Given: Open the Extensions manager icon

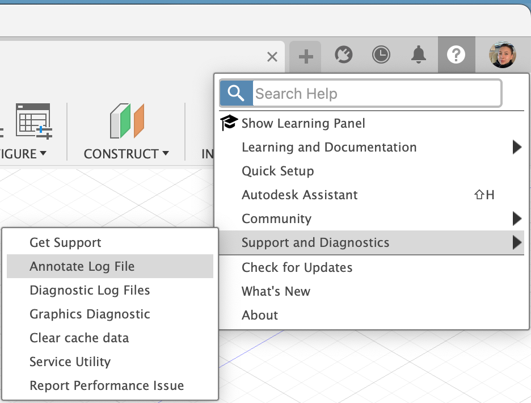Looking at the screenshot, I should [x=343, y=55].
